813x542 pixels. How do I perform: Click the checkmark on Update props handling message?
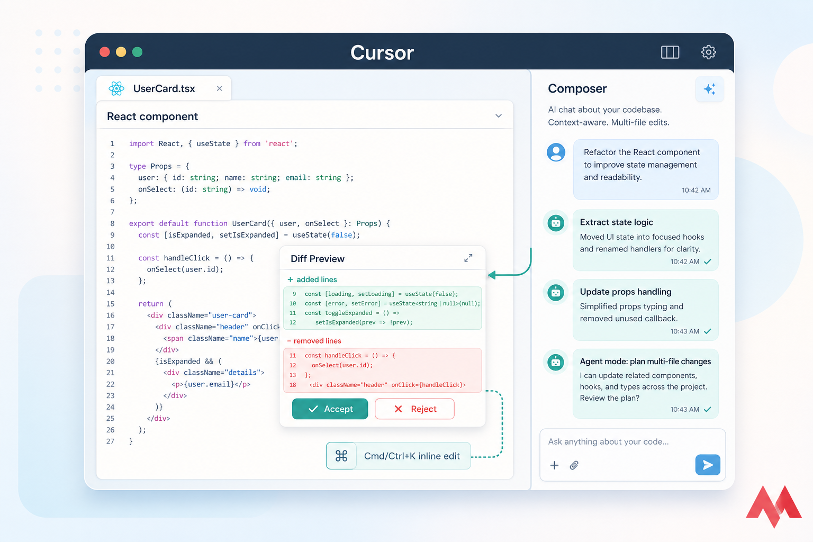[x=708, y=331]
